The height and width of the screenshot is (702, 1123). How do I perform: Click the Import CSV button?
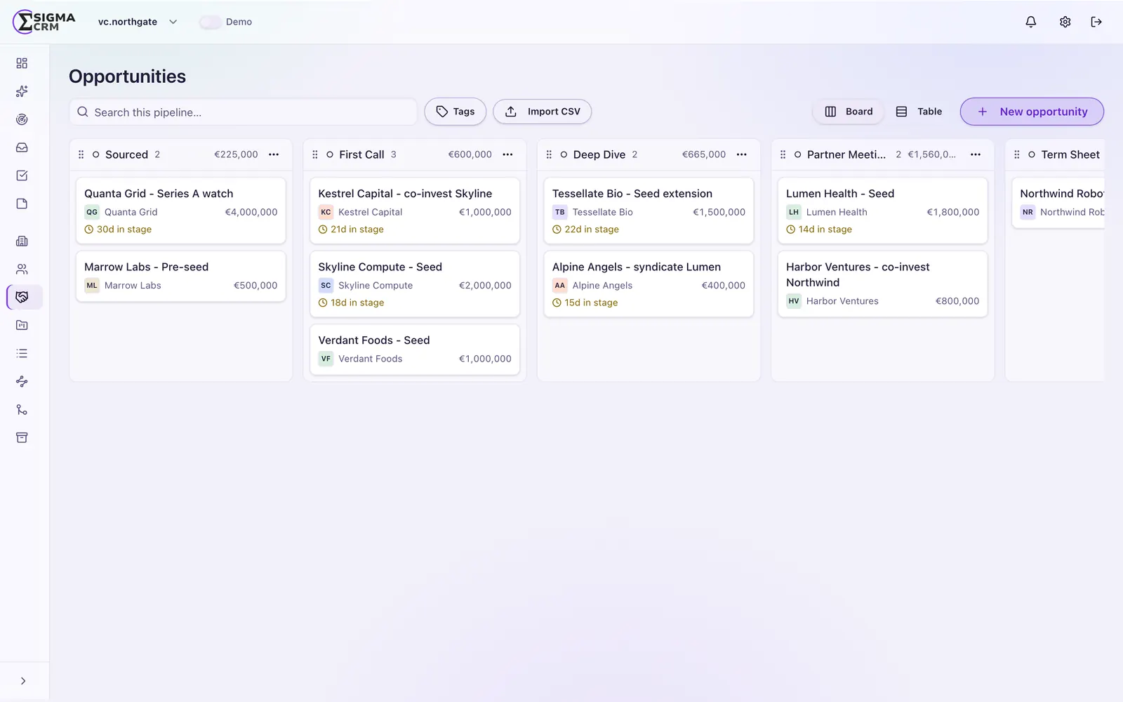[542, 112]
